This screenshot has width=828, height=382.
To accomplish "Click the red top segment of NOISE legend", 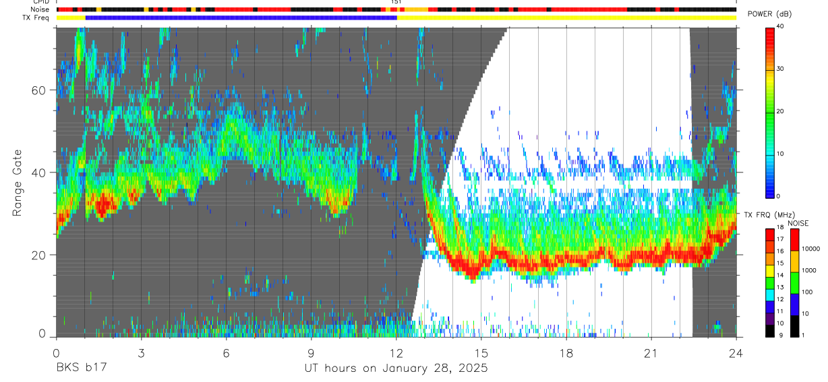I will coord(794,240).
